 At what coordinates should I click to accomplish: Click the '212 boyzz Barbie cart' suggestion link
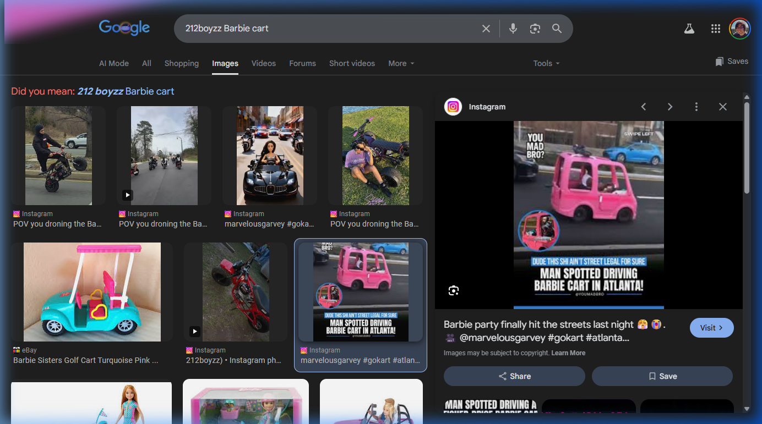click(126, 91)
